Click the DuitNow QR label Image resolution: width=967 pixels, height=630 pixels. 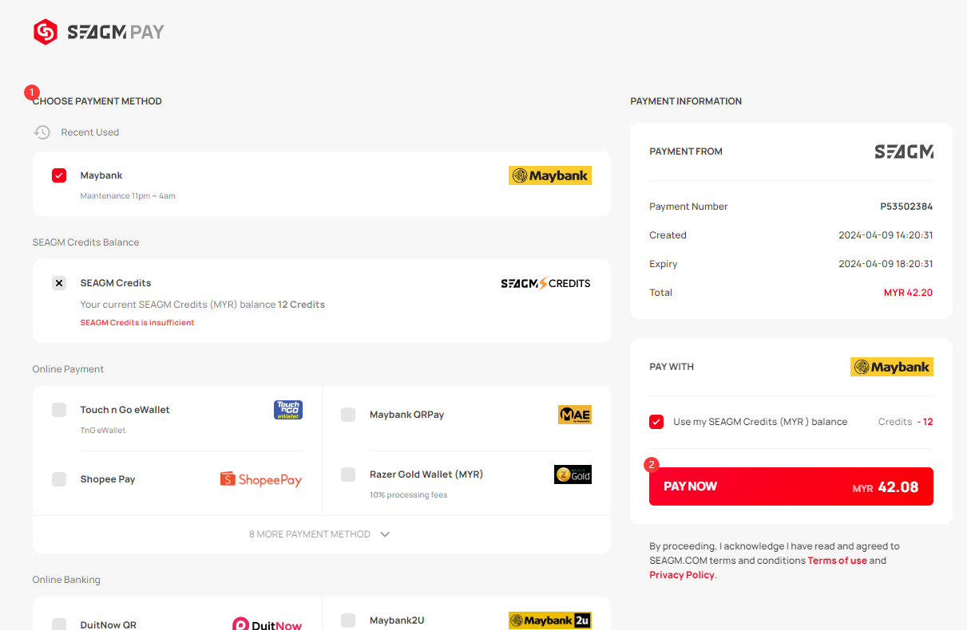coord(109,625)
